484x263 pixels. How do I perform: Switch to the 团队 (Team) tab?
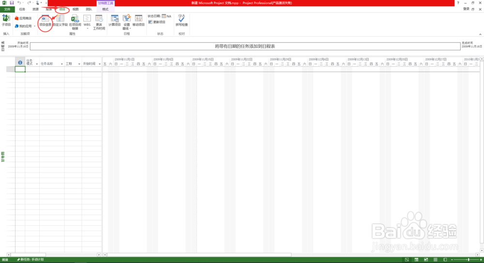(x=89, y=9)
